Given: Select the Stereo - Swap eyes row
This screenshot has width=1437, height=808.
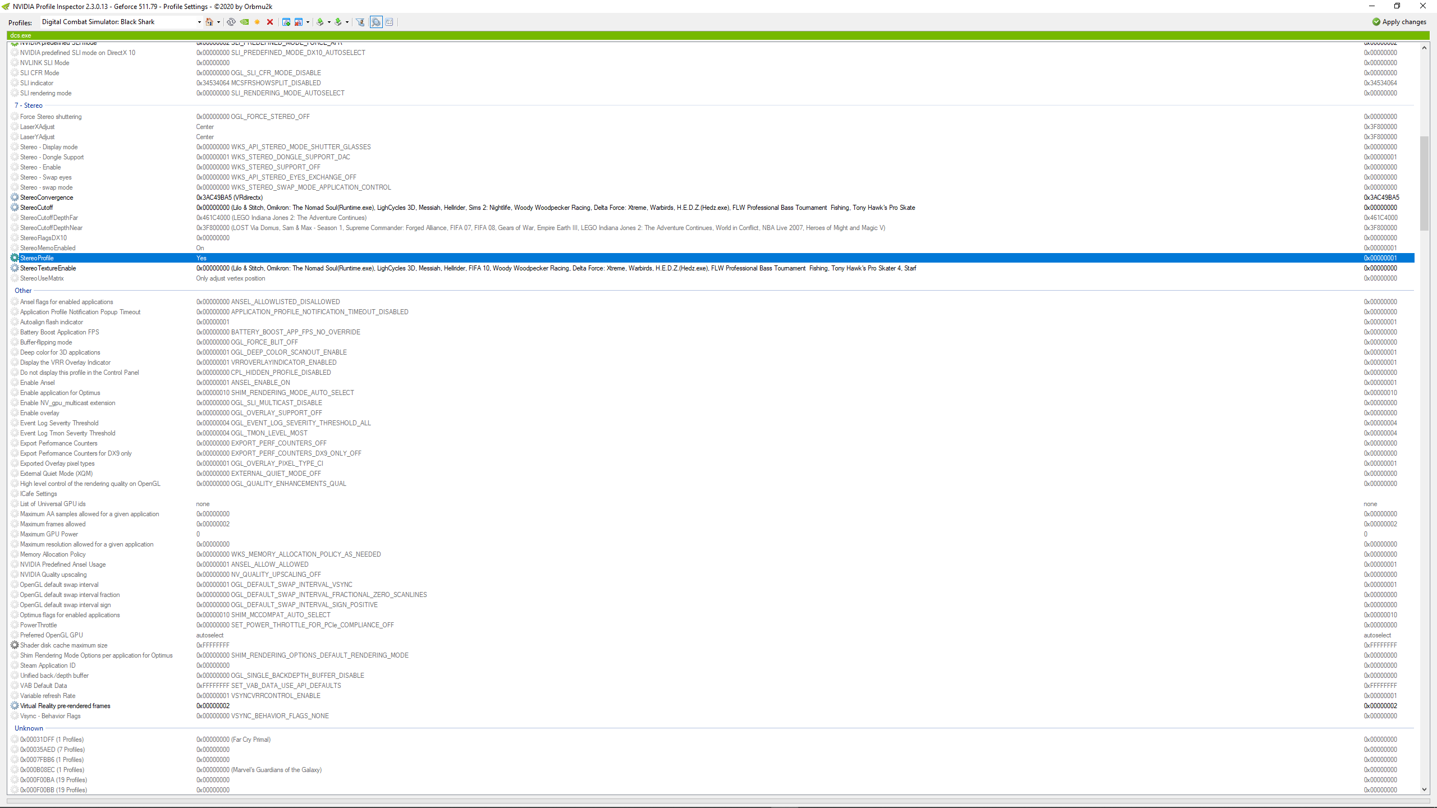Looking at the screenshot, I should click(x=712, y=177).
